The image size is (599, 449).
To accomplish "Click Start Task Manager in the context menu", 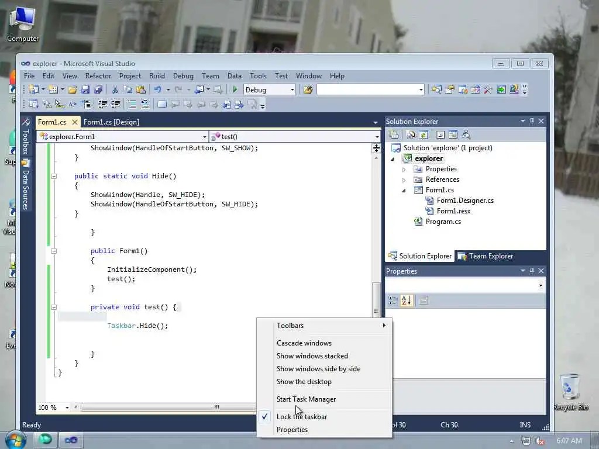I will (325, 399).
